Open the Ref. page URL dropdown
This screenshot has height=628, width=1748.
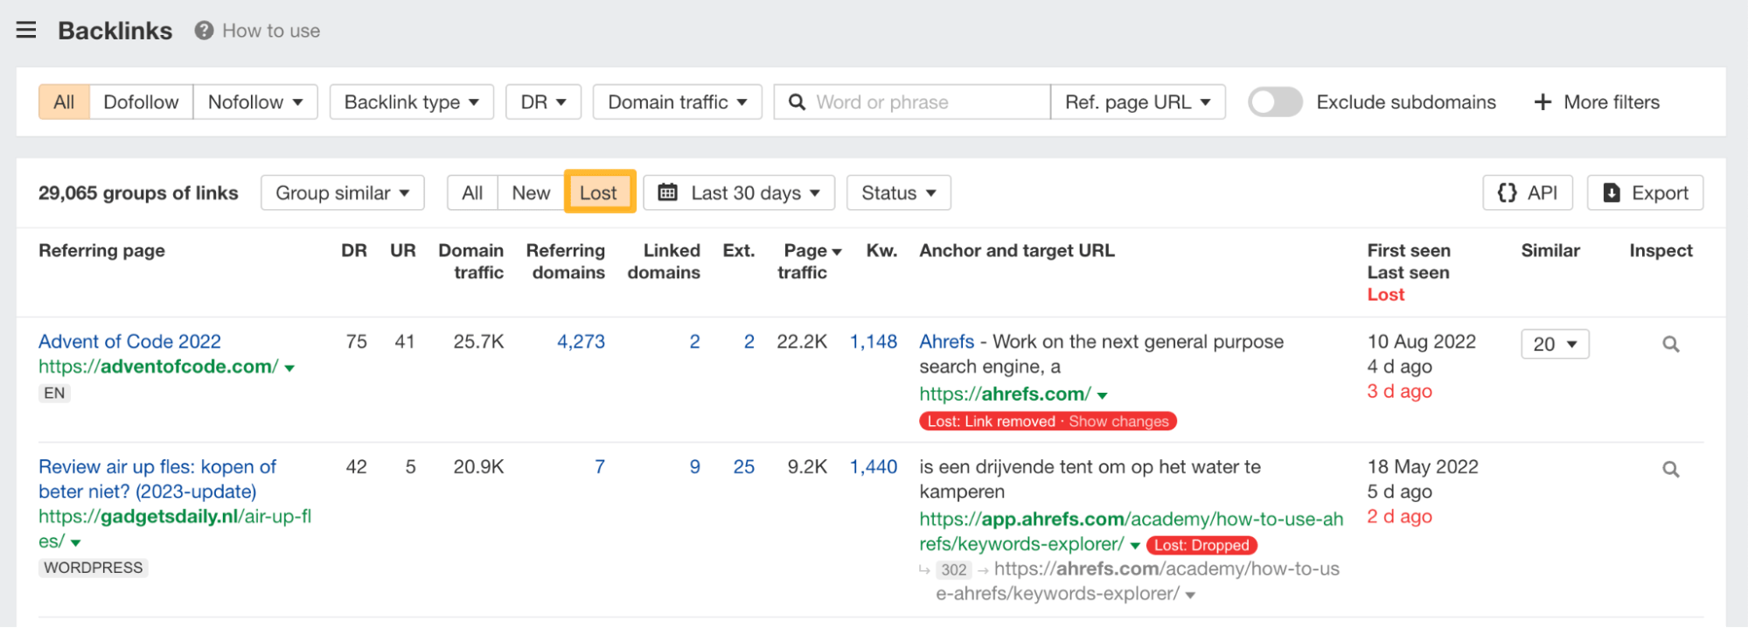pyautogui.click(x=1138, y=102)
